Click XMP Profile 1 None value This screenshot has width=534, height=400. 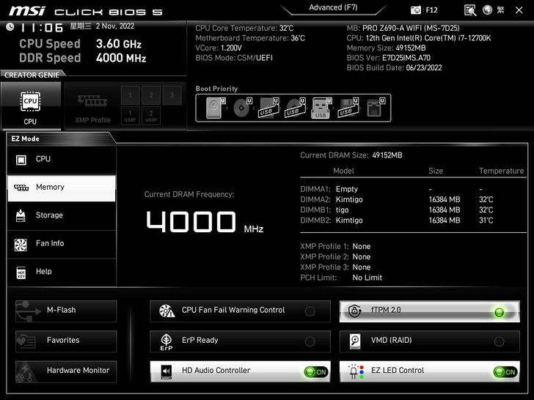point(362,247)
